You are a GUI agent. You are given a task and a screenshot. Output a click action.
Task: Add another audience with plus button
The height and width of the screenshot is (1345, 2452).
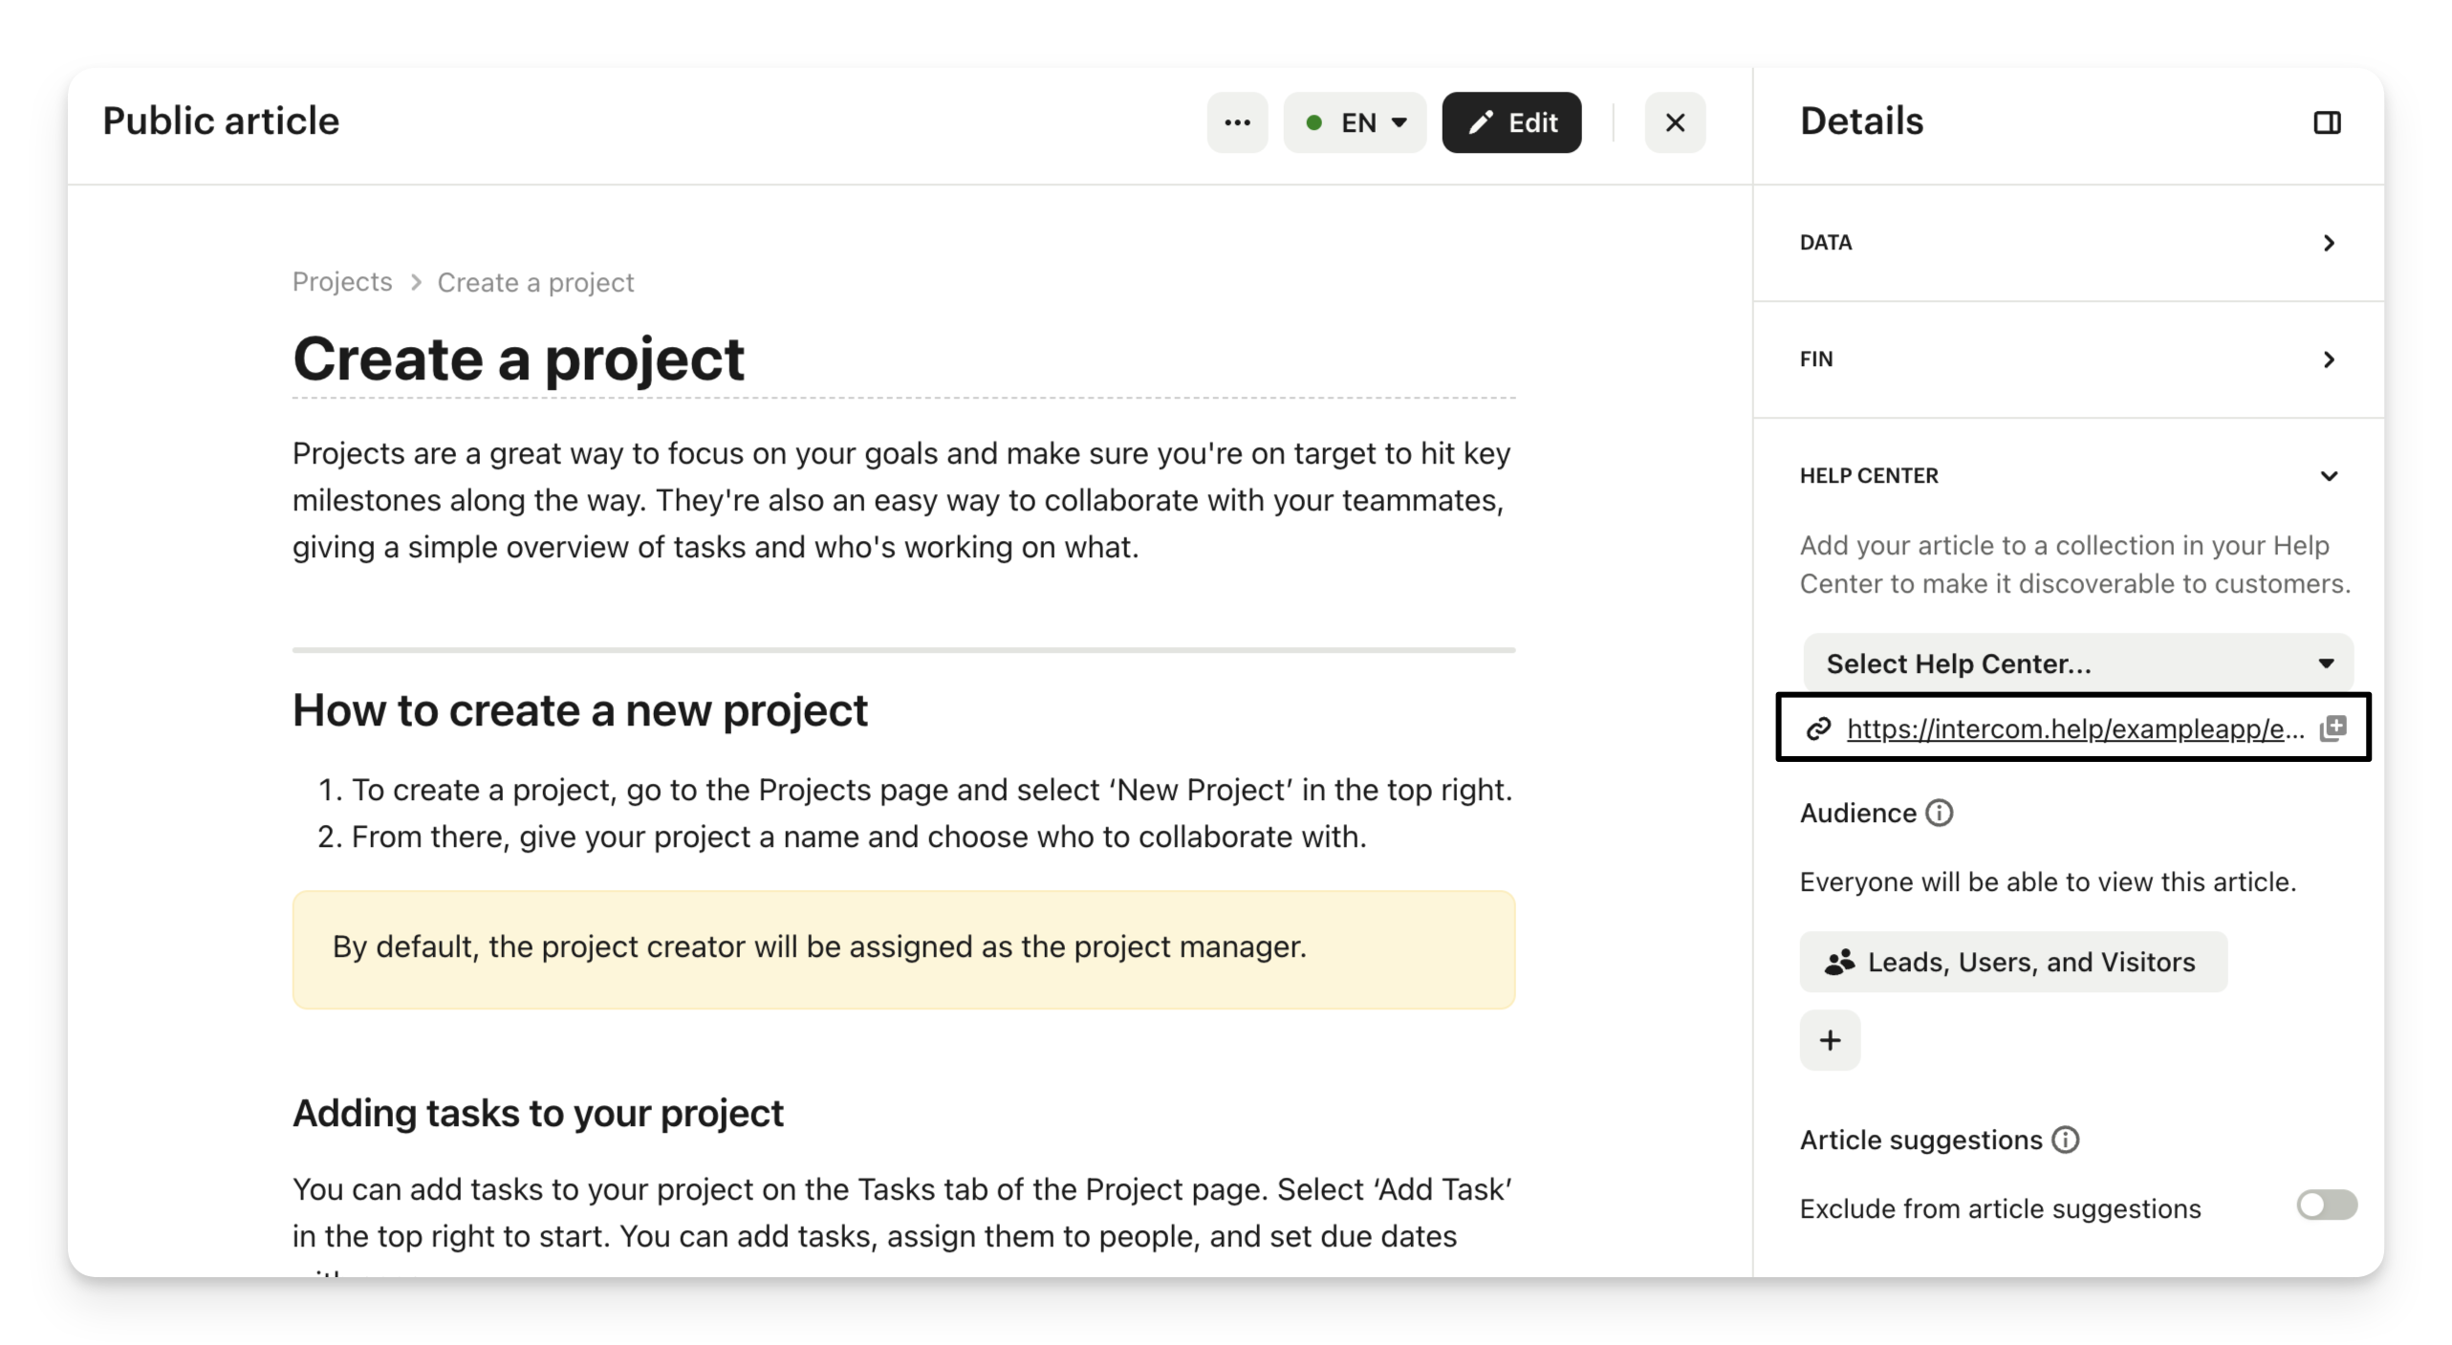coord(1830,1040)
